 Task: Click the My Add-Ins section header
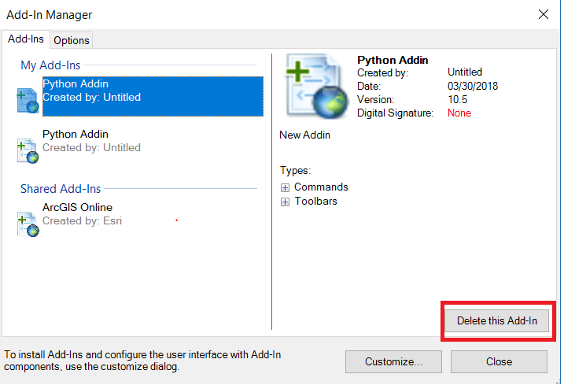(x=50, y=65)
